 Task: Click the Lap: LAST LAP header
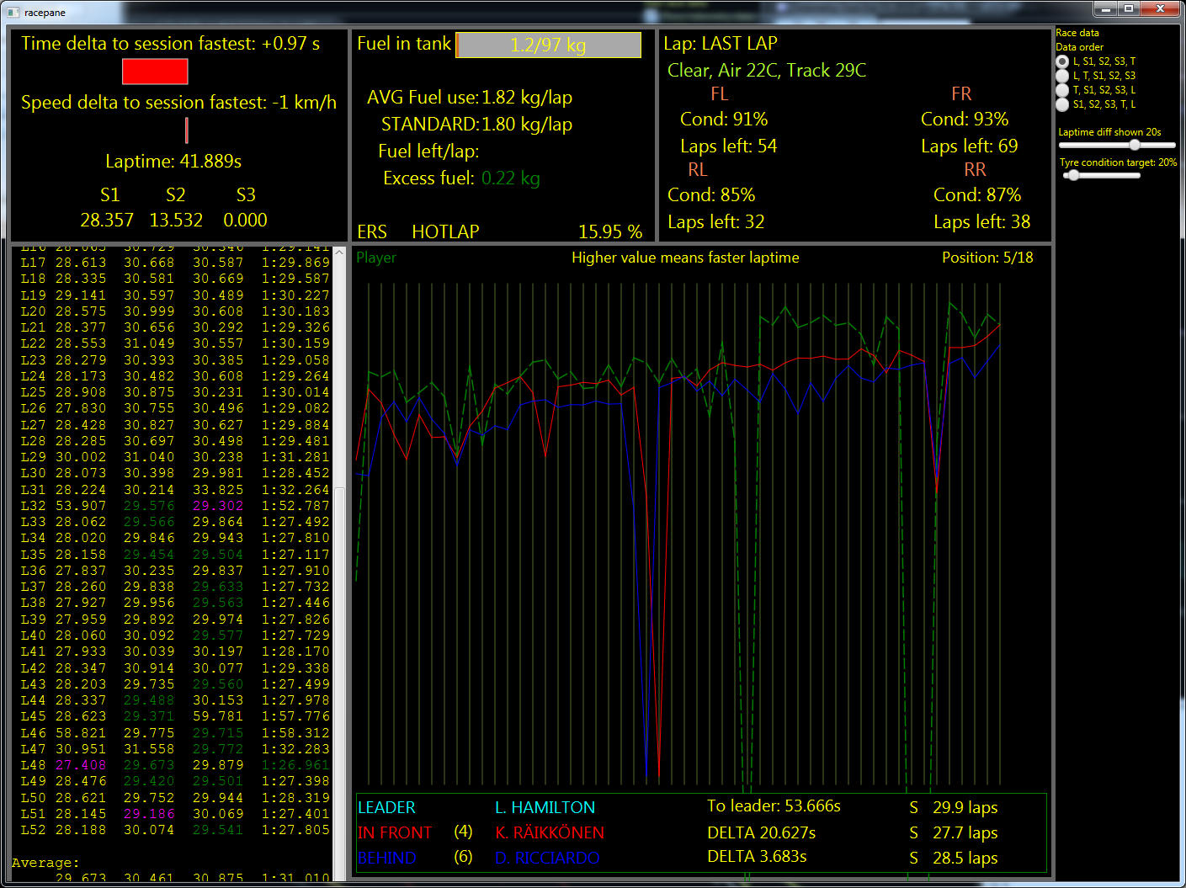click(x=721, y=43)
